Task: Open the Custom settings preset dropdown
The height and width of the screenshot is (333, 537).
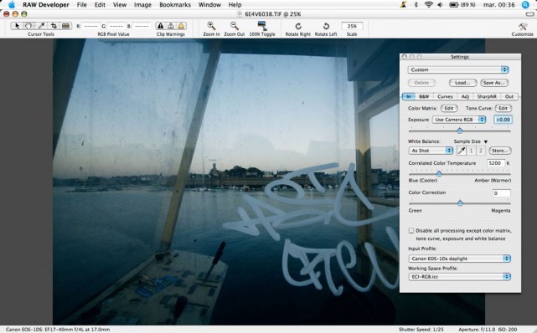Action: point(458,69)
